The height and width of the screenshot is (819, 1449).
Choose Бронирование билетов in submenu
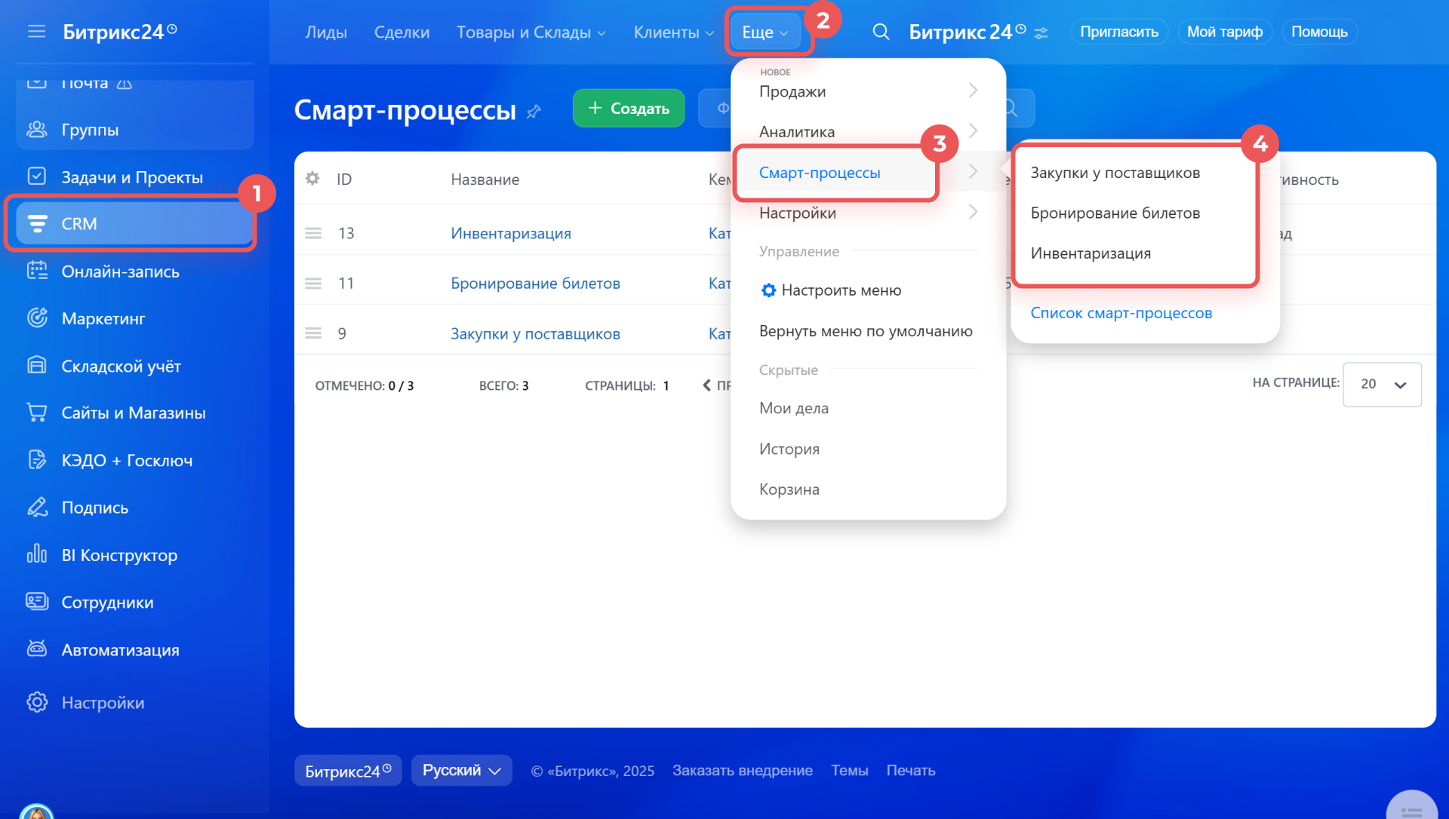pyautogui.click(x=1115, y=213)
